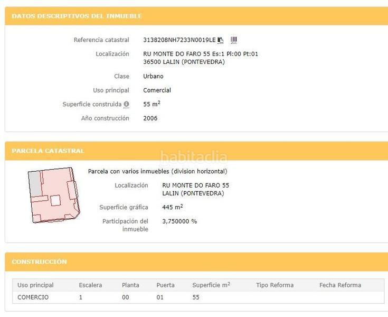This screenshot has height=317, width=388.
Task: Click the Parcela Catastral section header
Action: pyautogui.click(x=48, y=151)
